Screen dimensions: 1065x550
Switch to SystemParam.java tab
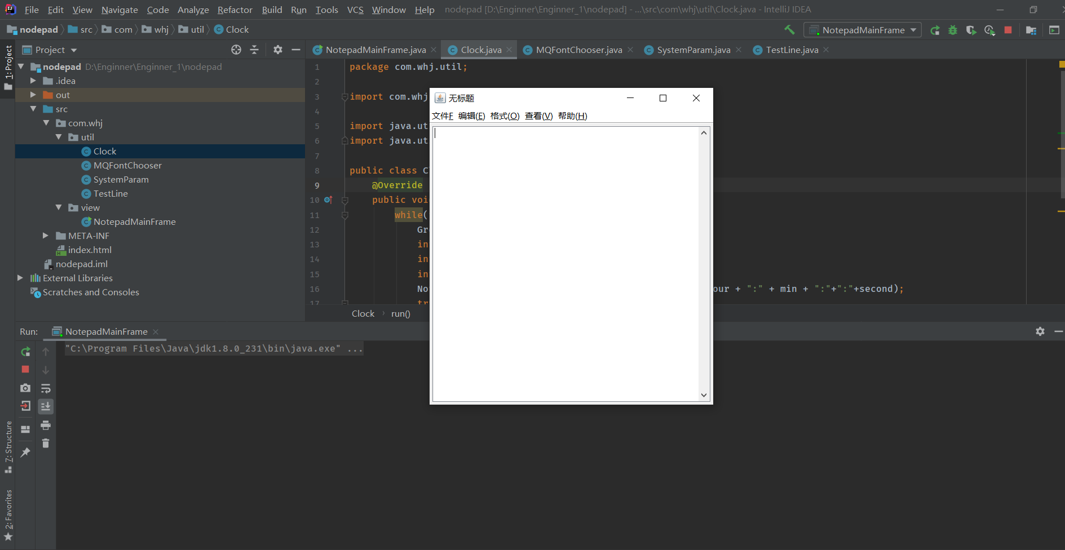coord(693,50)
